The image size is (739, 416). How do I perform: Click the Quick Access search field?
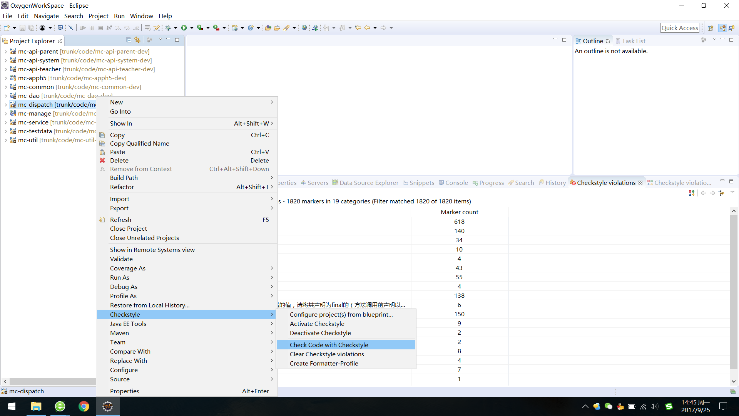pos(680,28)
